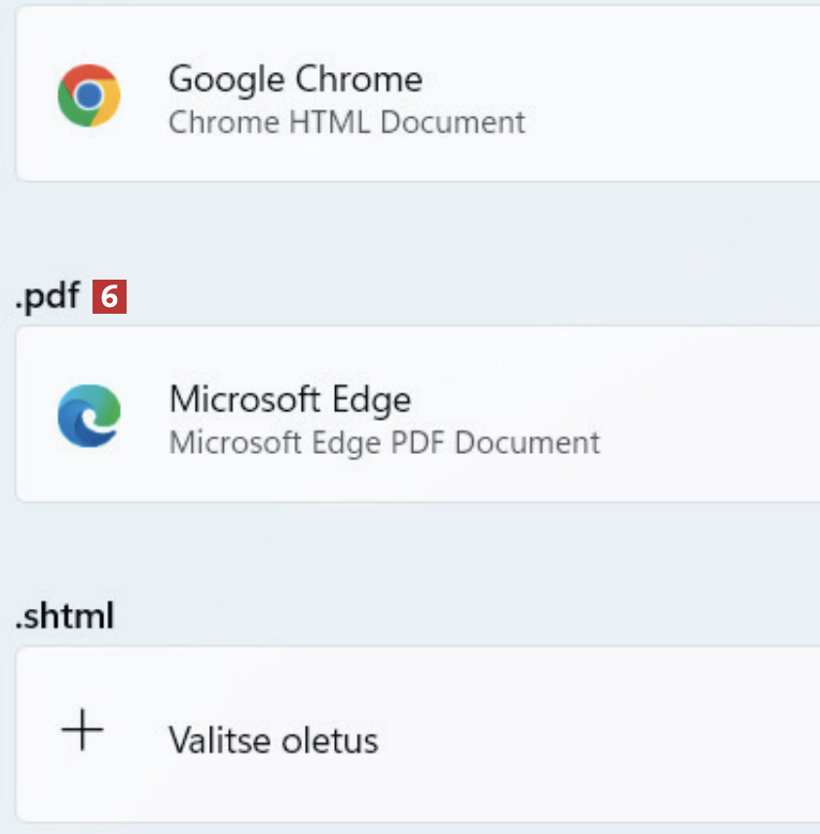Click the word "PDF" in the Edge subtitle
820x834 pixels.
(418, 443)
